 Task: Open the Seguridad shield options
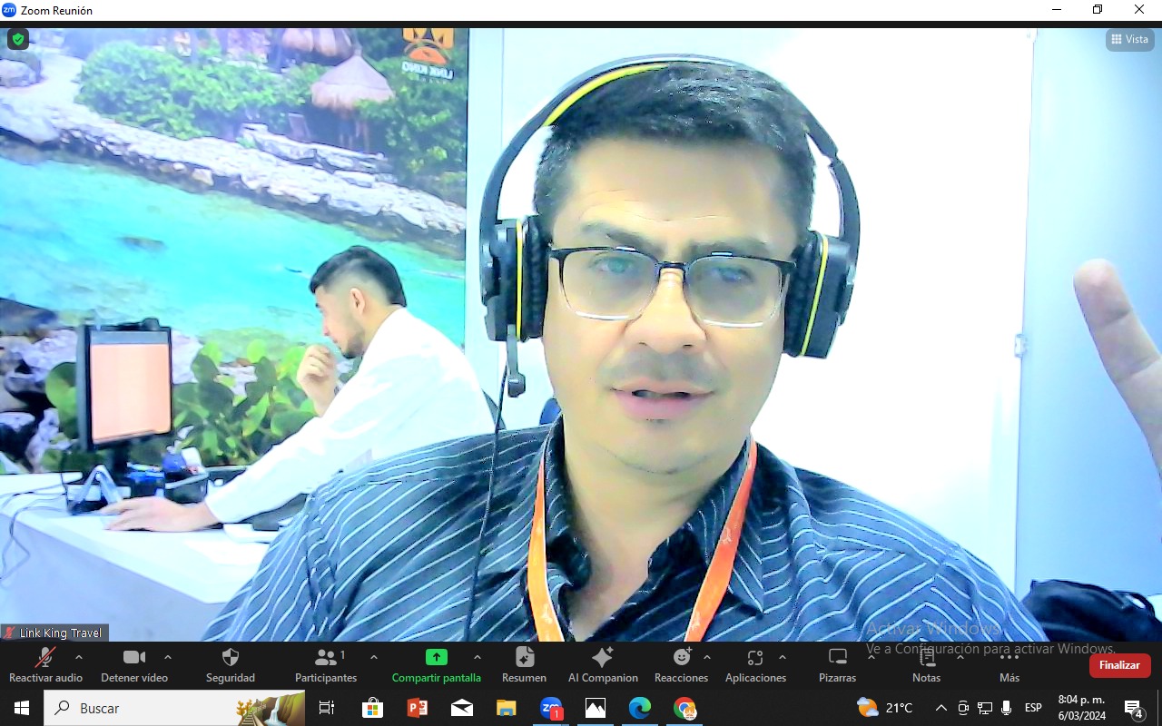pos(231,664)
